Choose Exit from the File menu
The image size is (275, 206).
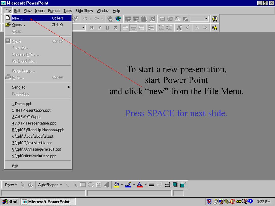click(38, 166)
